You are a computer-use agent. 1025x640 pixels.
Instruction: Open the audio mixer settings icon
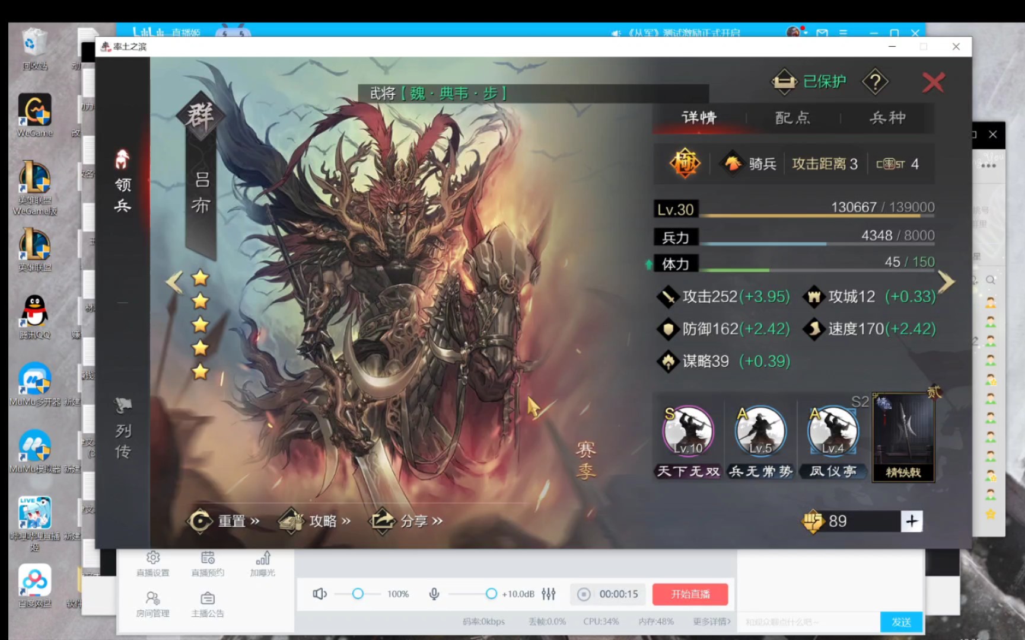(549, 594)
